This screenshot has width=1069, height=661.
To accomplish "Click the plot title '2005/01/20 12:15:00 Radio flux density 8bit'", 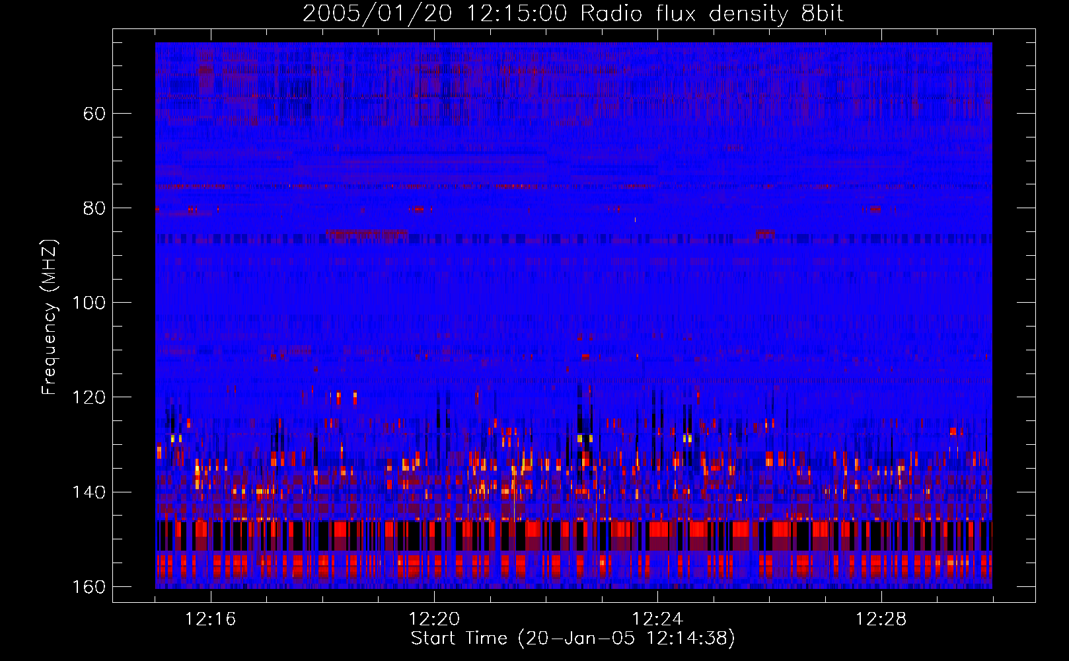I will (x=573, y=14).
